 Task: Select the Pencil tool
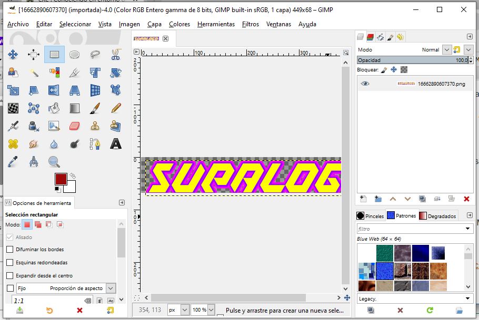[x=116, y=108]
